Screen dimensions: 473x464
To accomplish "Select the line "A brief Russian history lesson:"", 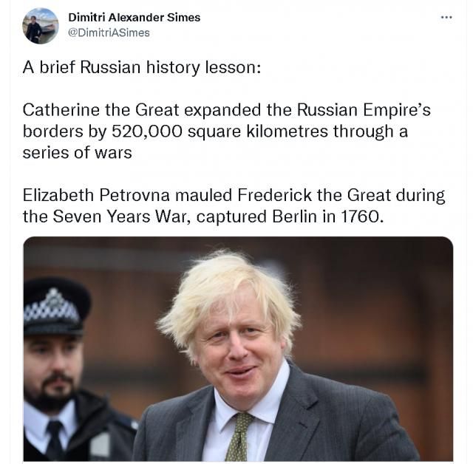I will click(142, 67).
